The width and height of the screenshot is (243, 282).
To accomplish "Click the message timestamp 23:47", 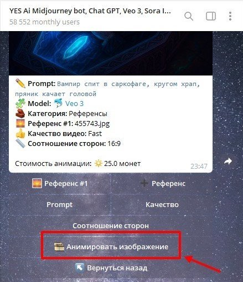I will coord(199,167).
